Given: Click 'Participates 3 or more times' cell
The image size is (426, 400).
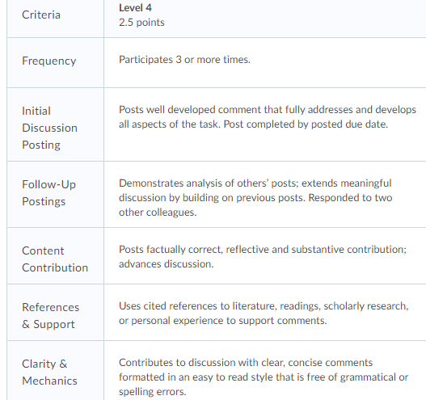Looking at the screenshot, I should 184,60.
